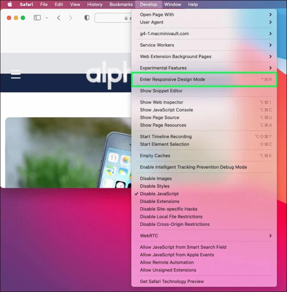Choose Start Element Selection
Screen dimensions: 287x292
coord(204,144)
